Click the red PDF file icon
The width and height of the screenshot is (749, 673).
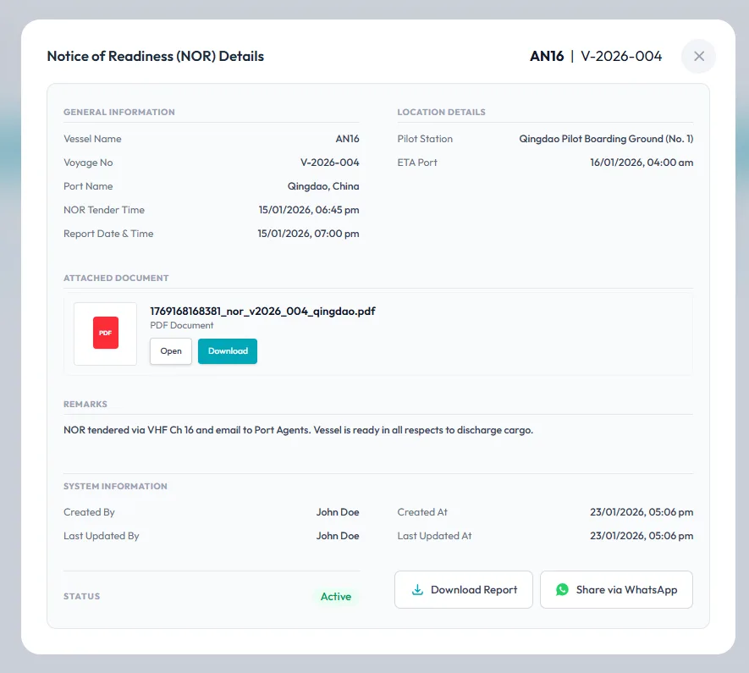pos(106,333)
